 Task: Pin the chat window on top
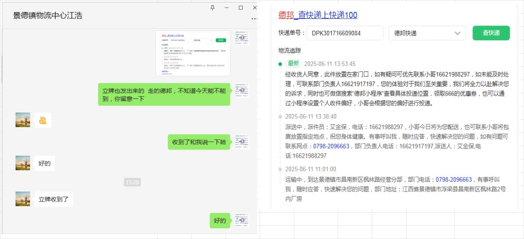pyautogui.click(x=213, y=8)
